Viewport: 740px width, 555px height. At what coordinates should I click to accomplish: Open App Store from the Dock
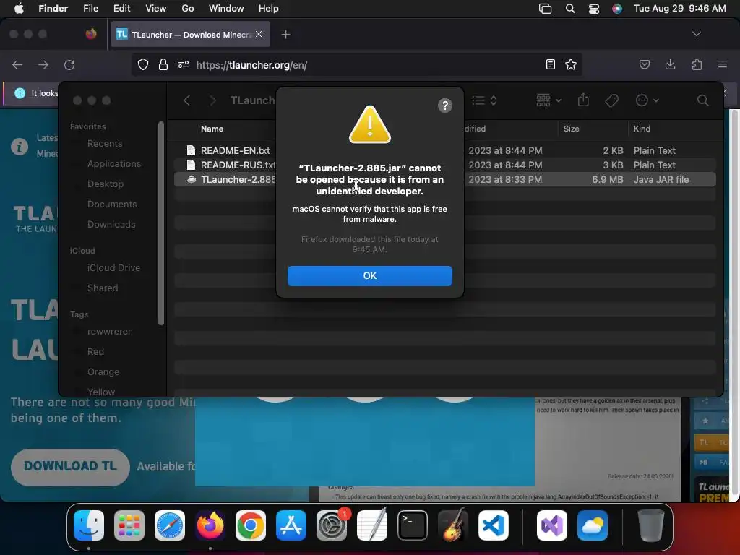pos(291,525)
